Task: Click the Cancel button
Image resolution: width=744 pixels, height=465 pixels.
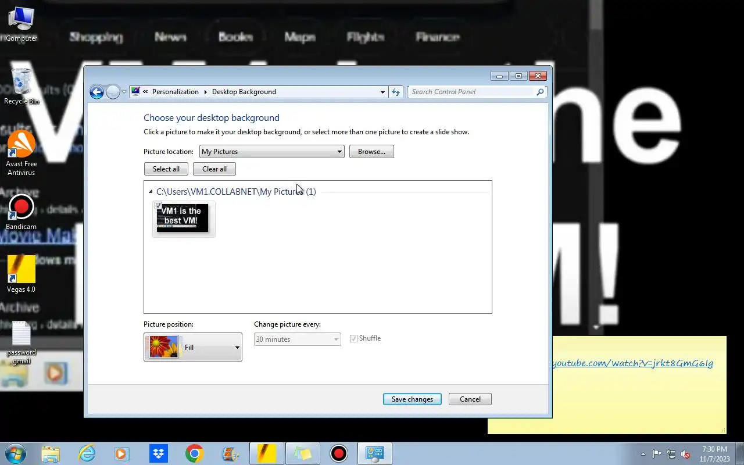Action: click(x=470, y=399)
